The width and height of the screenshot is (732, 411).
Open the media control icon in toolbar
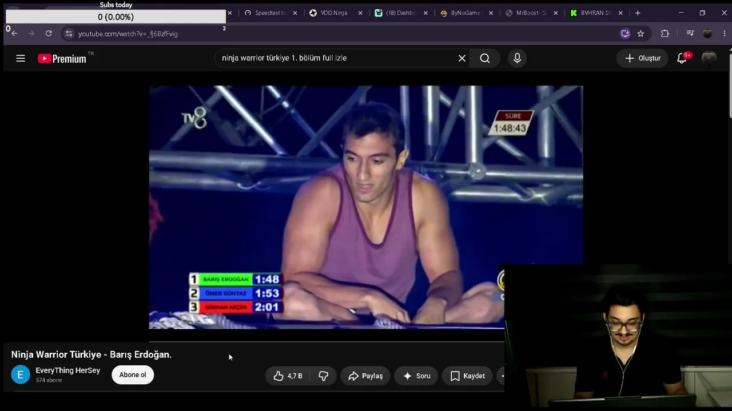coord(690,34)
